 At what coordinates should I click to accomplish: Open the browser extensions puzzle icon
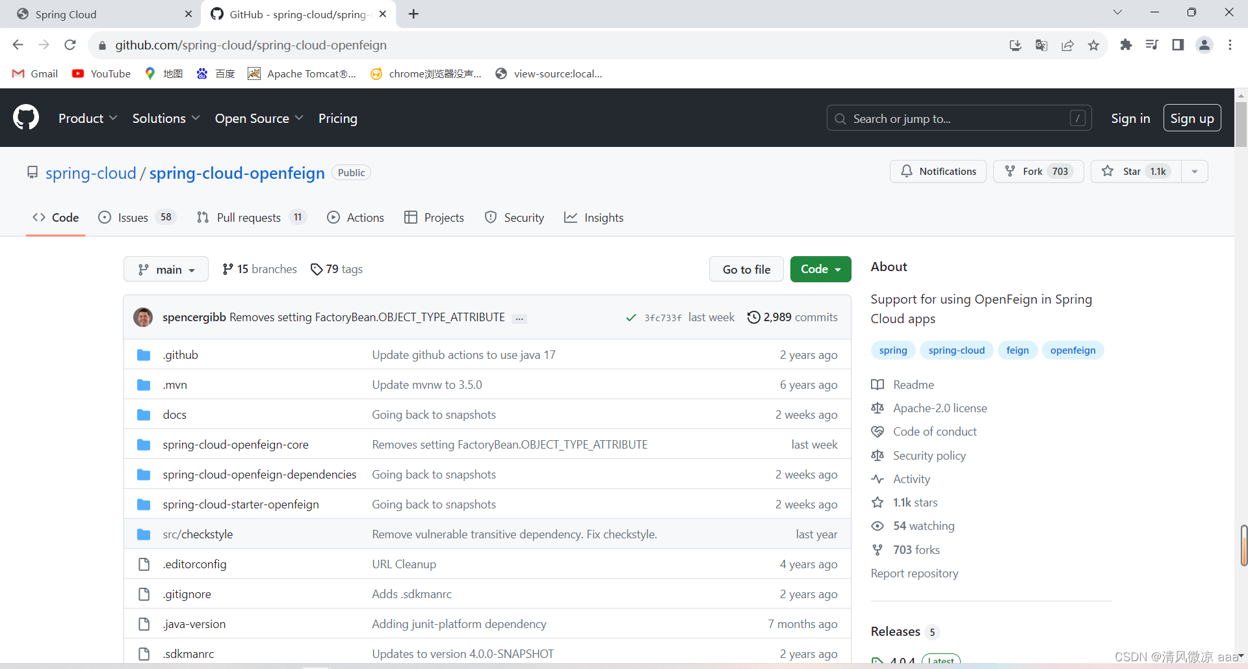[1126, 45]
